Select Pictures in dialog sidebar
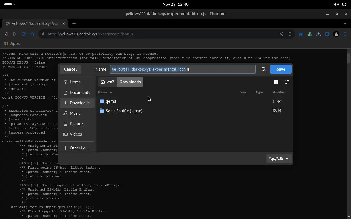This screenshot has height=219, width=351. coord(77,124)
